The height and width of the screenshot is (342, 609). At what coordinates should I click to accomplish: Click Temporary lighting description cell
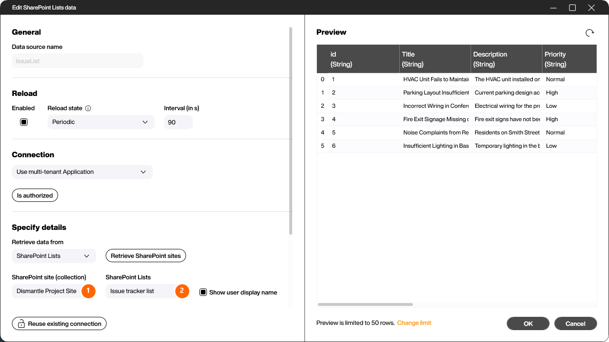click(506, 146)
